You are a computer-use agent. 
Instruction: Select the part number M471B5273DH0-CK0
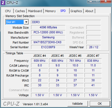tap(48, 42)
